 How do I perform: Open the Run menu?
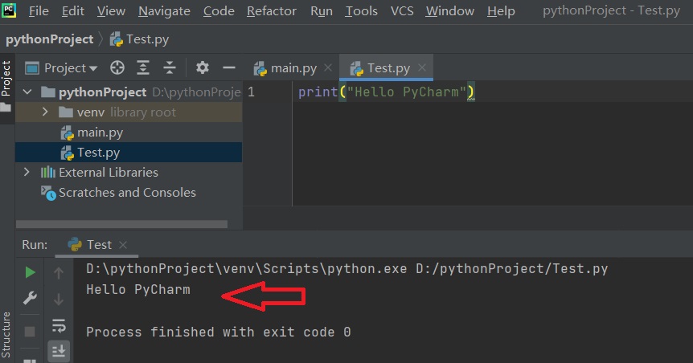(322, 10)
